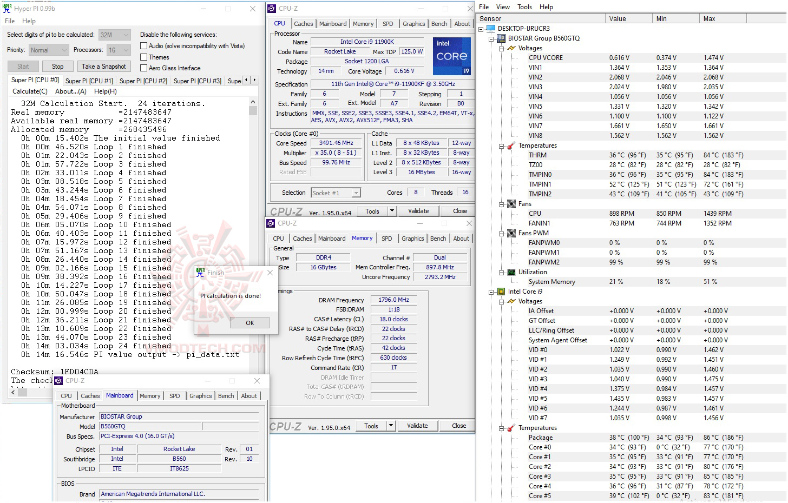This screenshot has width=788, height=503.
Task: Open the Priority dropdown set to Normal
Action: (x=49, y=50)
